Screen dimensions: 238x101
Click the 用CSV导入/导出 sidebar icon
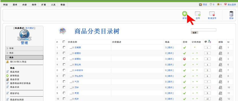(x=8, y=62)
